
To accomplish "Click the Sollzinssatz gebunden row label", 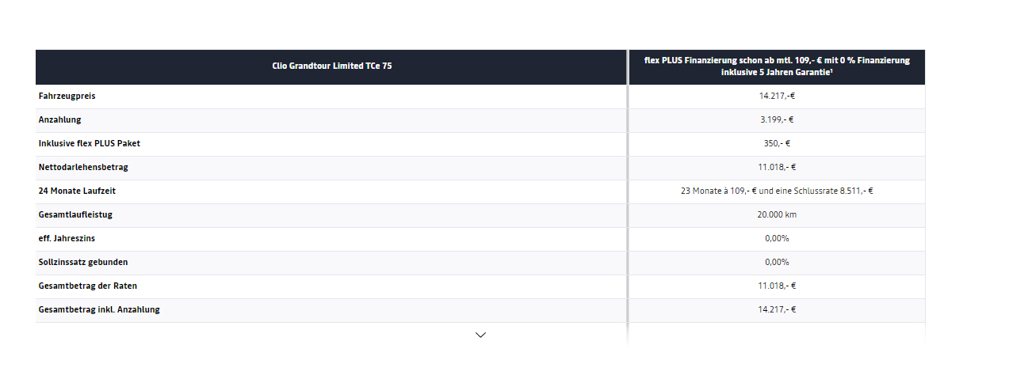I will 82,263.
